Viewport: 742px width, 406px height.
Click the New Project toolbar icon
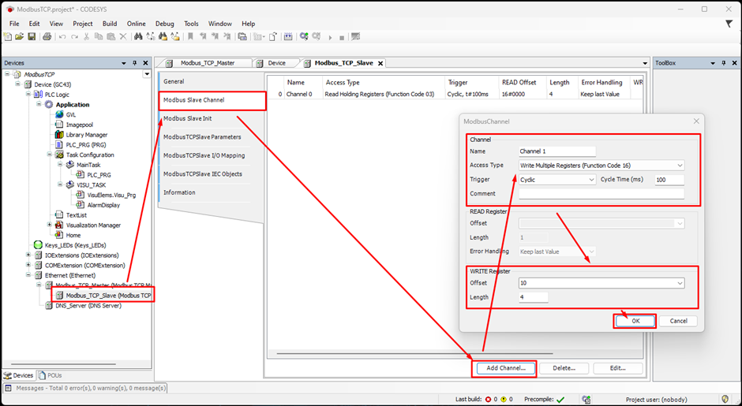(8, 36)
